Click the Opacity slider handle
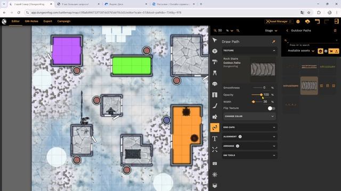 click(x=261, y=94)
